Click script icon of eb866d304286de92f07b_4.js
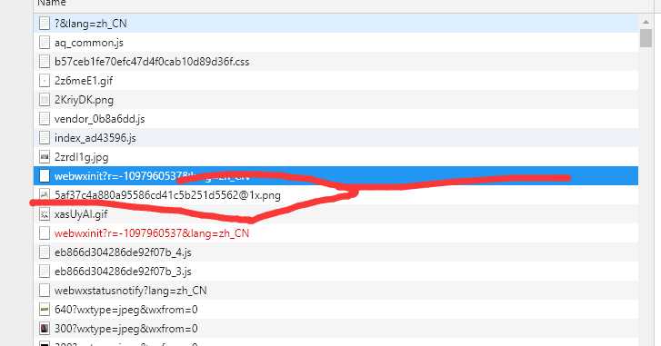 (x=45, y=252)
